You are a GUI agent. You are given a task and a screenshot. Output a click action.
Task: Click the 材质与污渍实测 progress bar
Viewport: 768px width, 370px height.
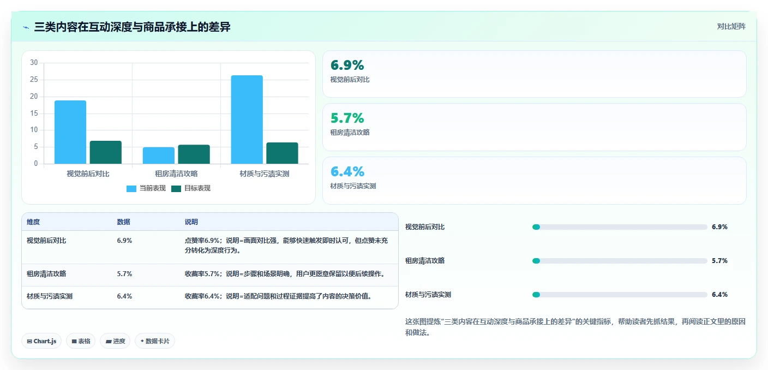point(620,295)
